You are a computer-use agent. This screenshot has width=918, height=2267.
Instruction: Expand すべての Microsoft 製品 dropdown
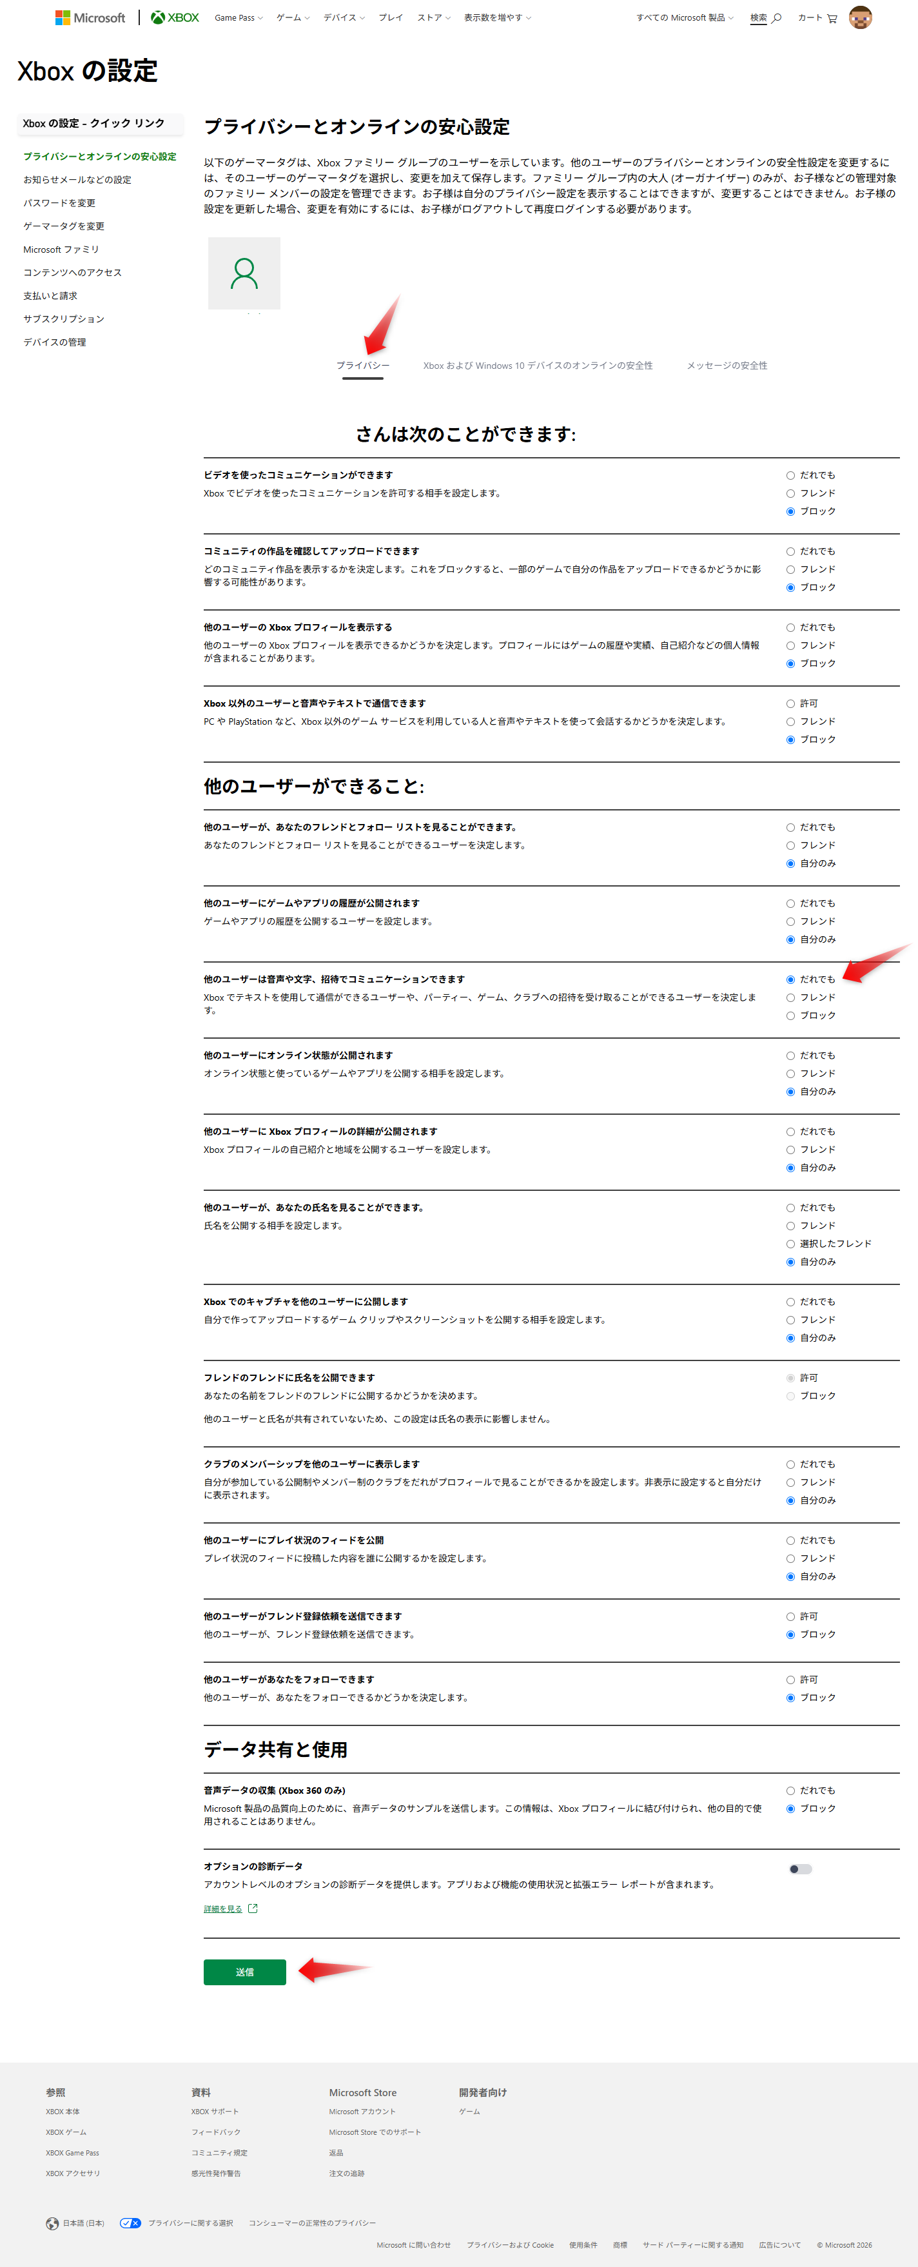point(685,17)
